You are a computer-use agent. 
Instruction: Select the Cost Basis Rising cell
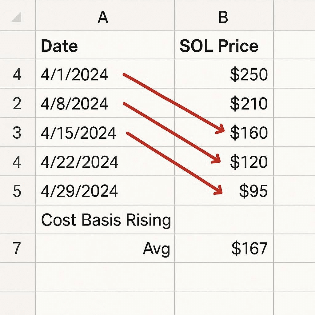click(x=106, y=220)
